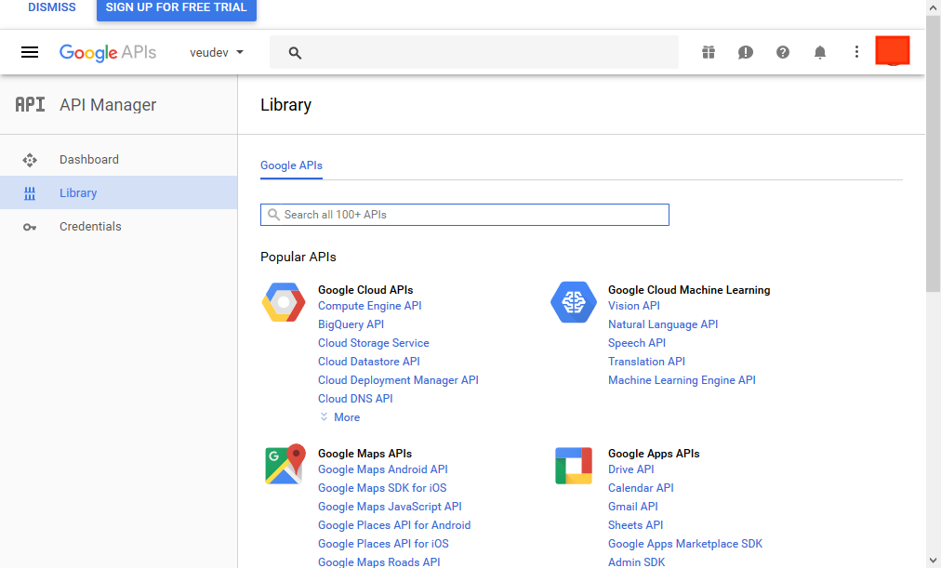Open the veudev project dropdown

[x=217, y=53]
